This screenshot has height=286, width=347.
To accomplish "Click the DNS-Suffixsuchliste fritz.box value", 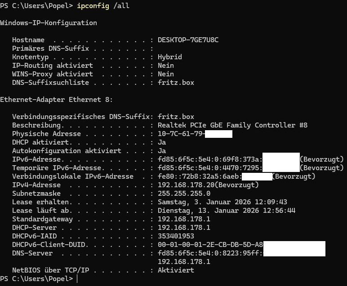I will point(176,83).
